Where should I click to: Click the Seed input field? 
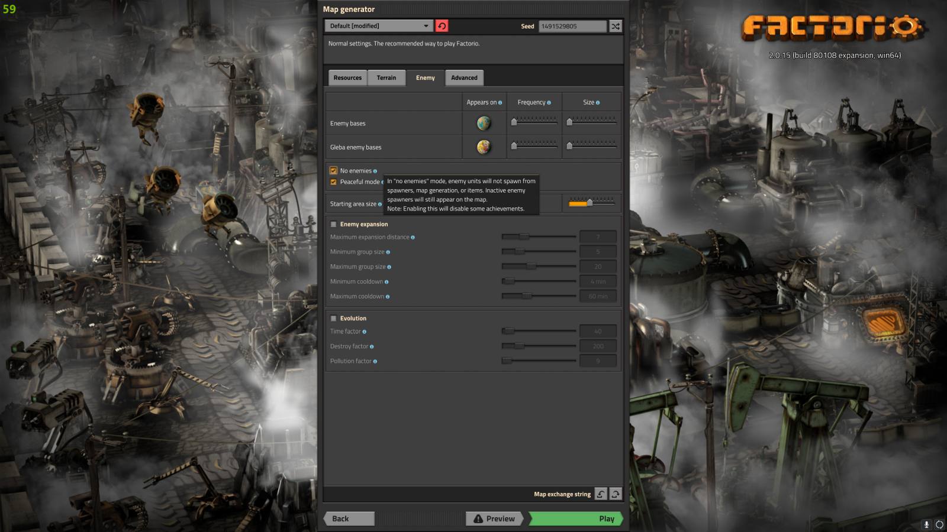click(x=572, y=26)
